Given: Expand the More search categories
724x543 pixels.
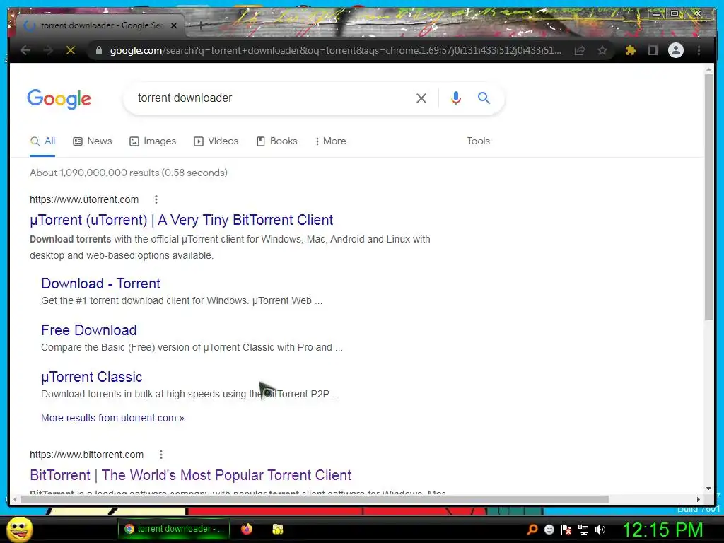Looking at the screenshot, I should pyautogui.click(x=331, y=141).
